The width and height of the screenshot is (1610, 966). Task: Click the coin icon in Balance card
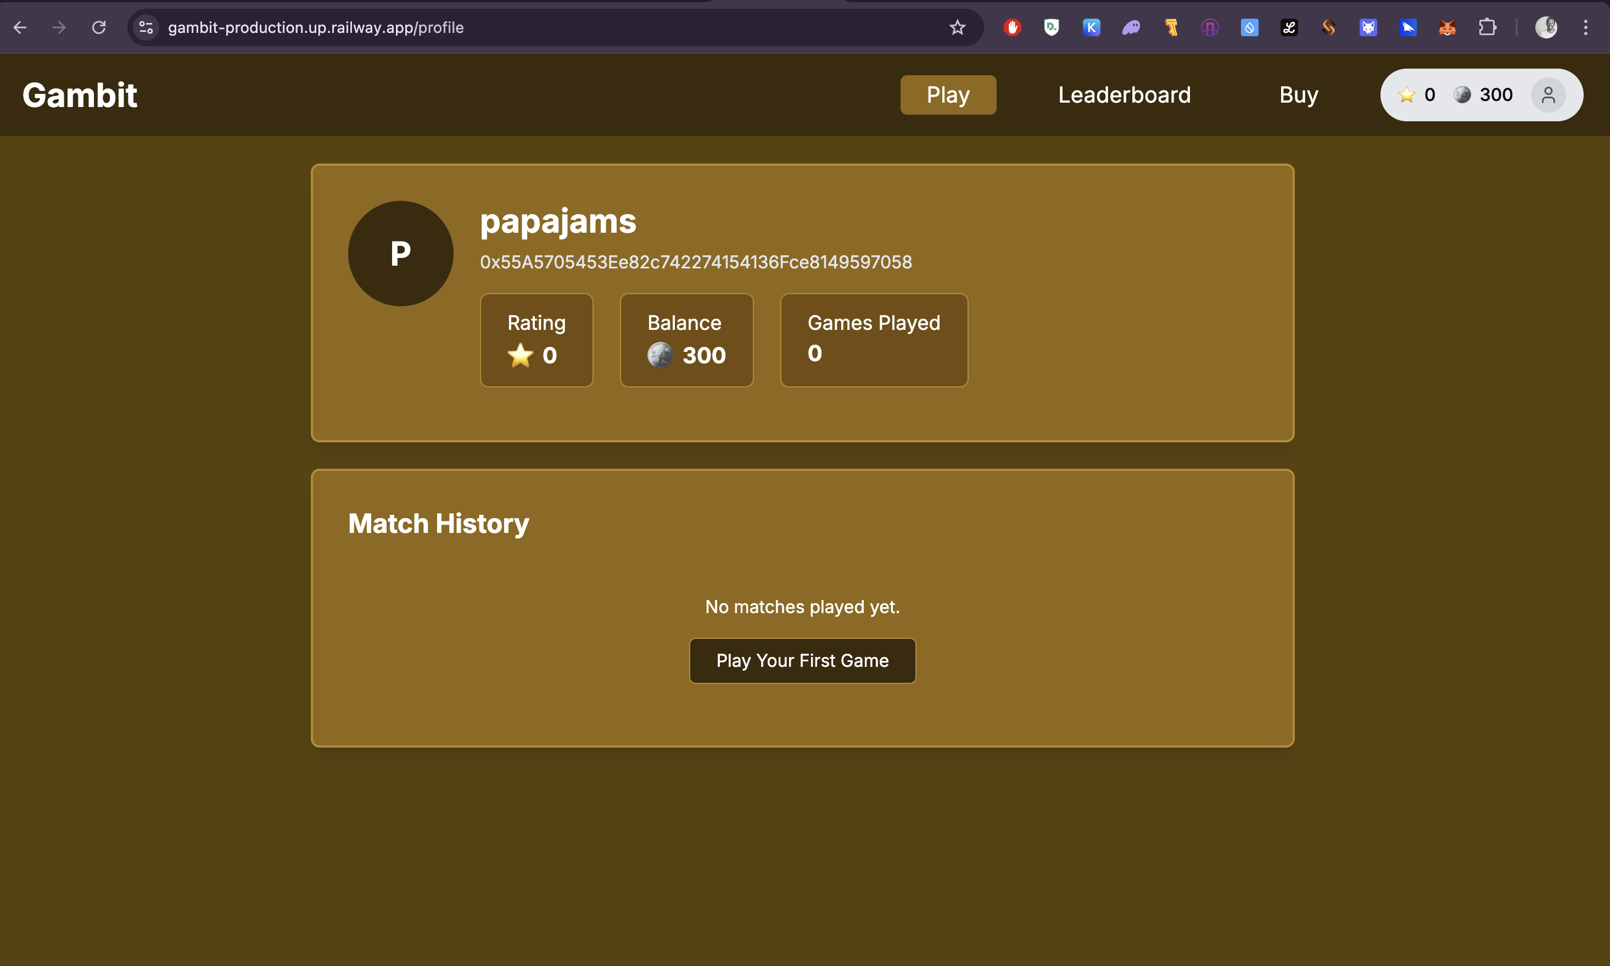click(660, 356)
